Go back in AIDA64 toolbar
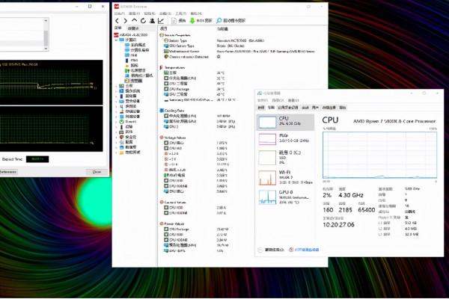449x299 pixels. click(117, 21)
